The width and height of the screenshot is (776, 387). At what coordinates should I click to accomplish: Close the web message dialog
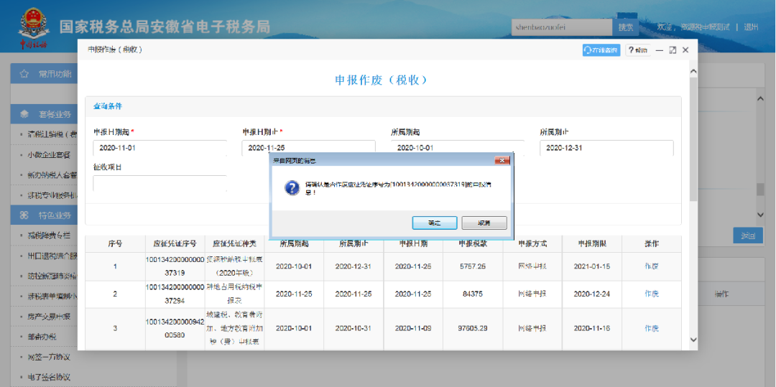(x=502, y=161)
